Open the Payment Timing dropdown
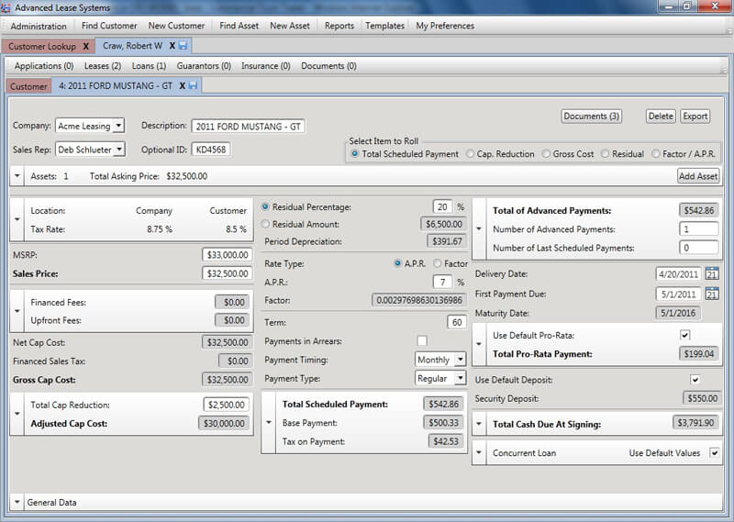The image size is (734, 522). point(459,360)
